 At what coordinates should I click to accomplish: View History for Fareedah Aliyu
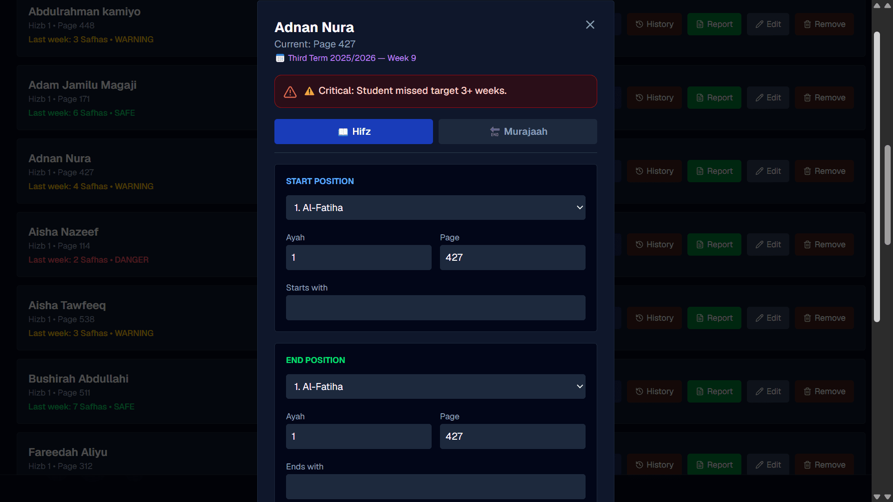click(654, 465)
